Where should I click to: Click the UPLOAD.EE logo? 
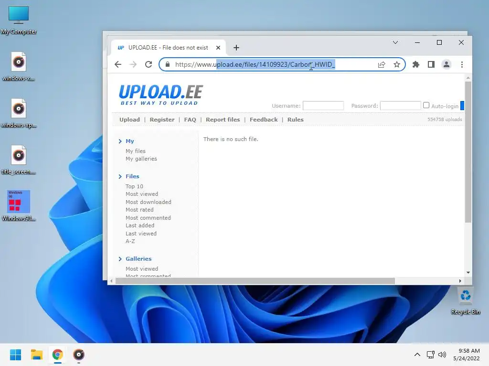click(160, 95)
